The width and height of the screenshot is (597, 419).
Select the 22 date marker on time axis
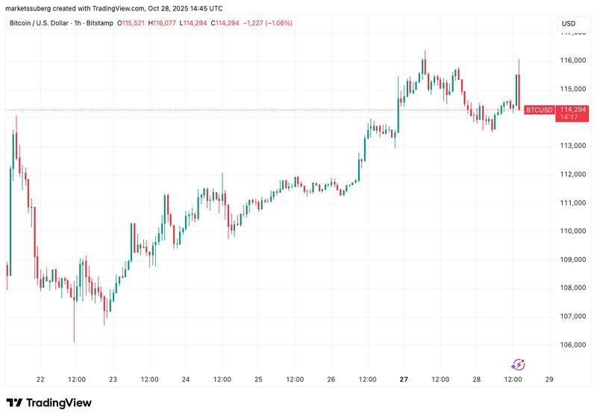pos(40,379)
